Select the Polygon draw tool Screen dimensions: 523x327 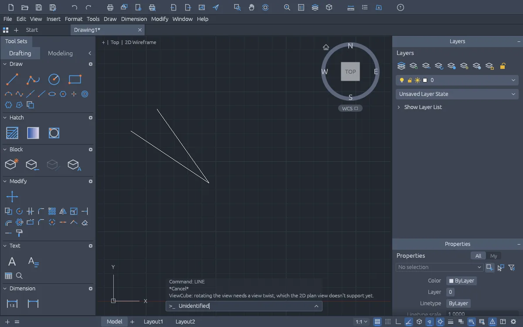63,94
